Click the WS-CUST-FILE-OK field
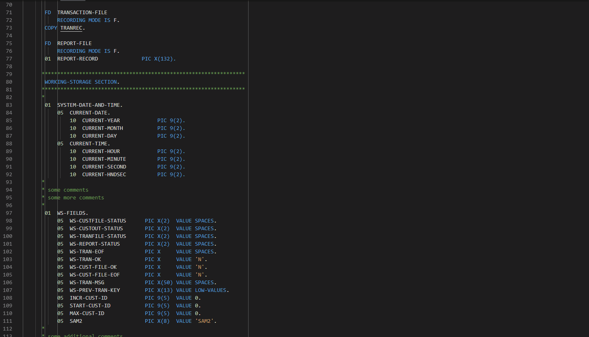The image size is (589, 337). (93, 267)
